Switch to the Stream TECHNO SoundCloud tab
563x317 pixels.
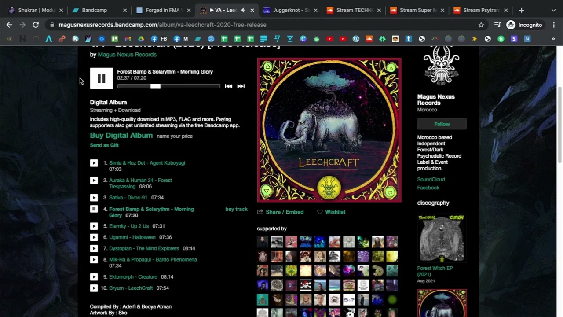pyautogui.click(x=354, y=10)
